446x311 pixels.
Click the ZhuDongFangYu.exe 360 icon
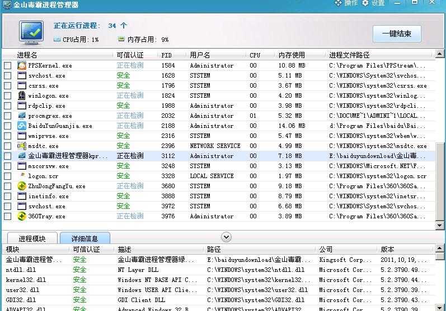point(22,186)
